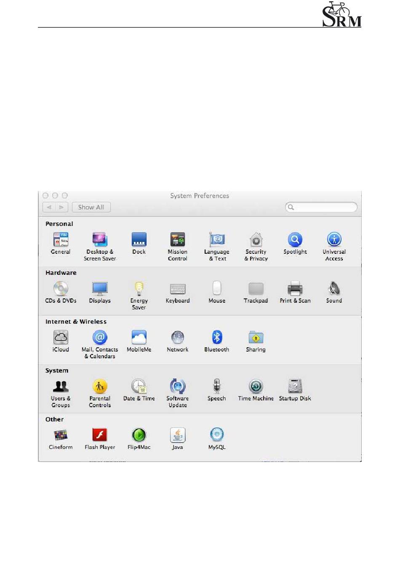Open Sharing preferences
The image size is (400, 577).
pos(256,341)
